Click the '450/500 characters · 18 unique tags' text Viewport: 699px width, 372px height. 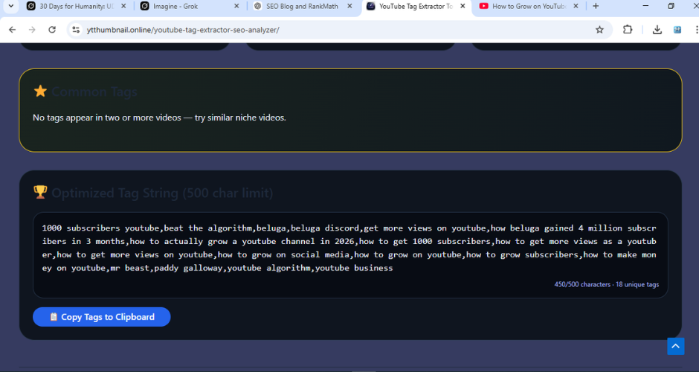click(606, 284)
